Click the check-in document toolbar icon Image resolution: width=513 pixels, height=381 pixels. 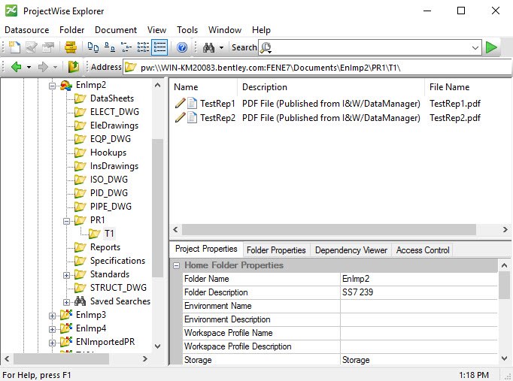[x=48, y=47]
